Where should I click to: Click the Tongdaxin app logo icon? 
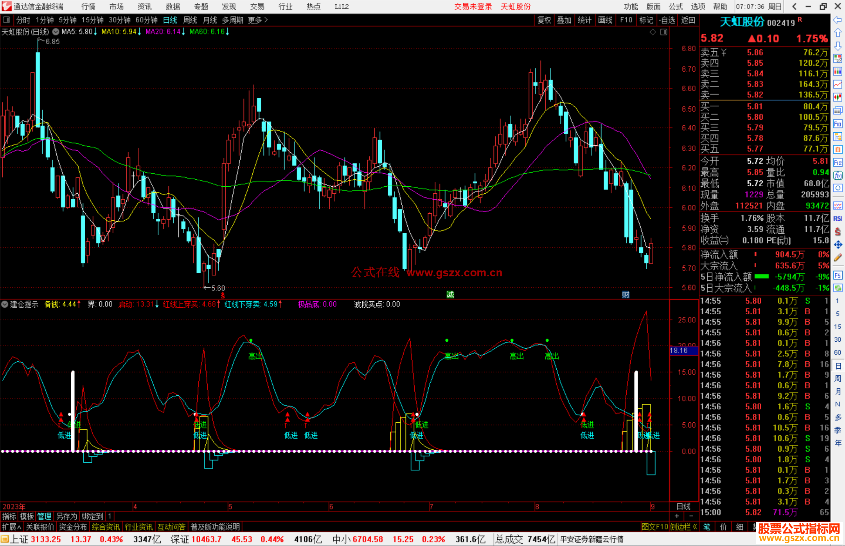(x=6, y=6)
